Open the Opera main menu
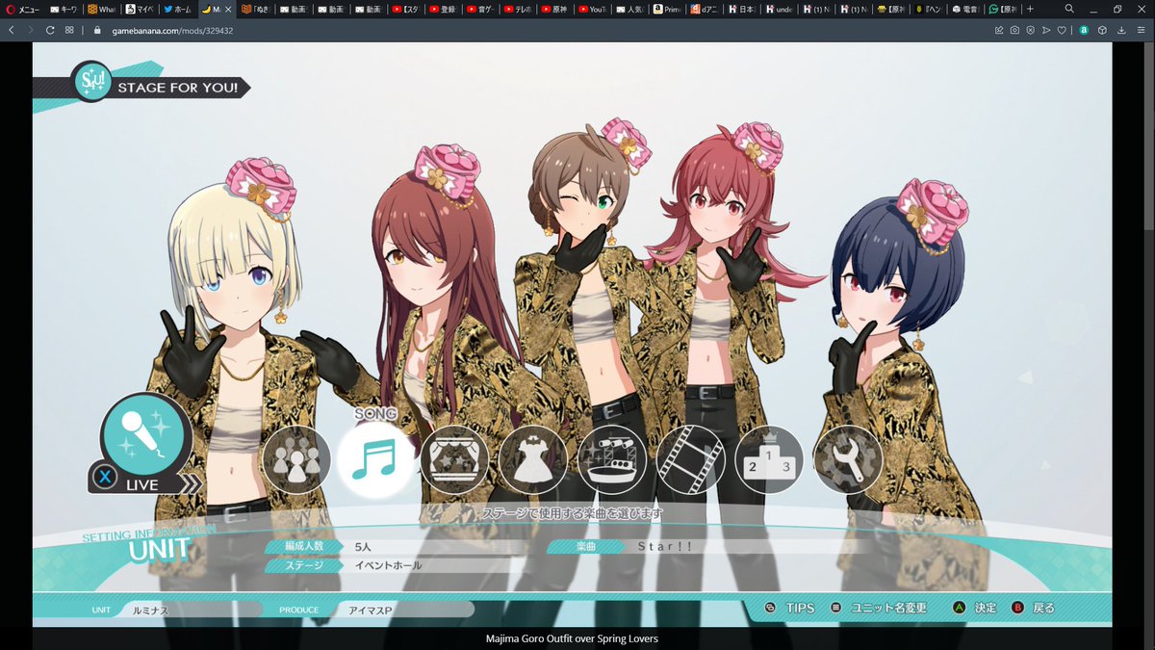1155x650 pixels. coord(23,9)
